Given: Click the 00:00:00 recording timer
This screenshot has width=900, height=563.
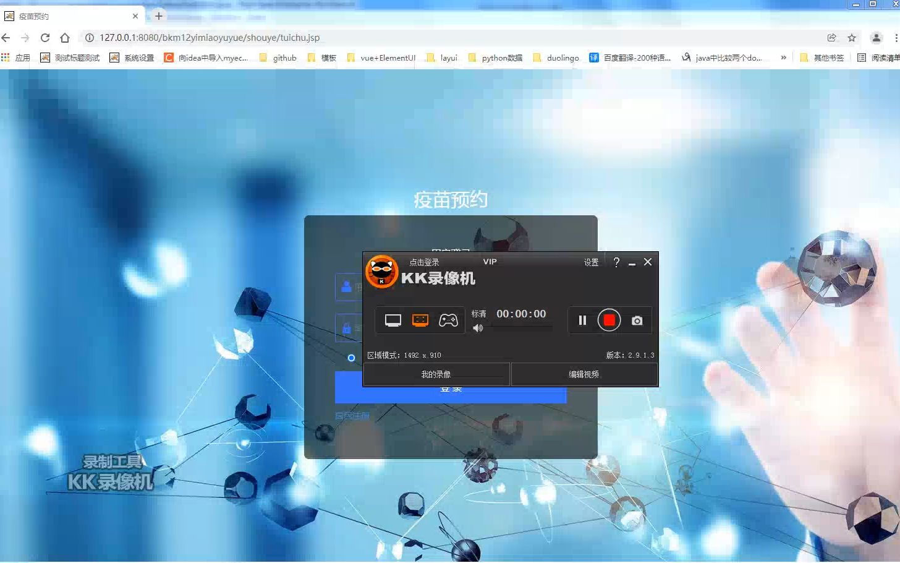Looking at the screenshot, I should pyautogui.click(x=521, y=314).
